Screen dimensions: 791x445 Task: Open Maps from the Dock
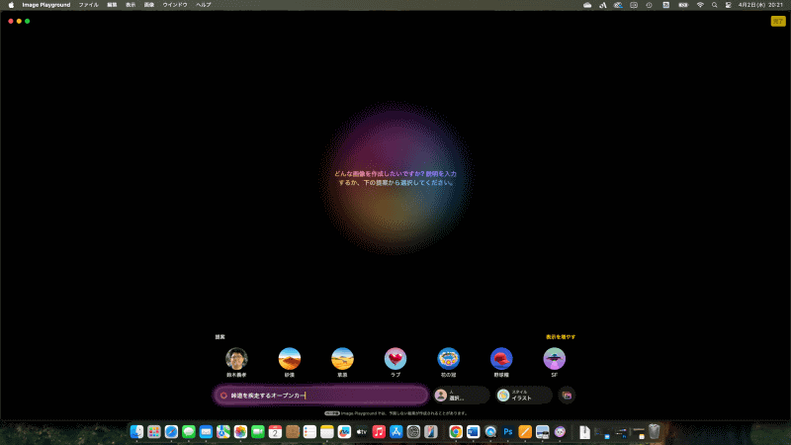pos(223,432)
